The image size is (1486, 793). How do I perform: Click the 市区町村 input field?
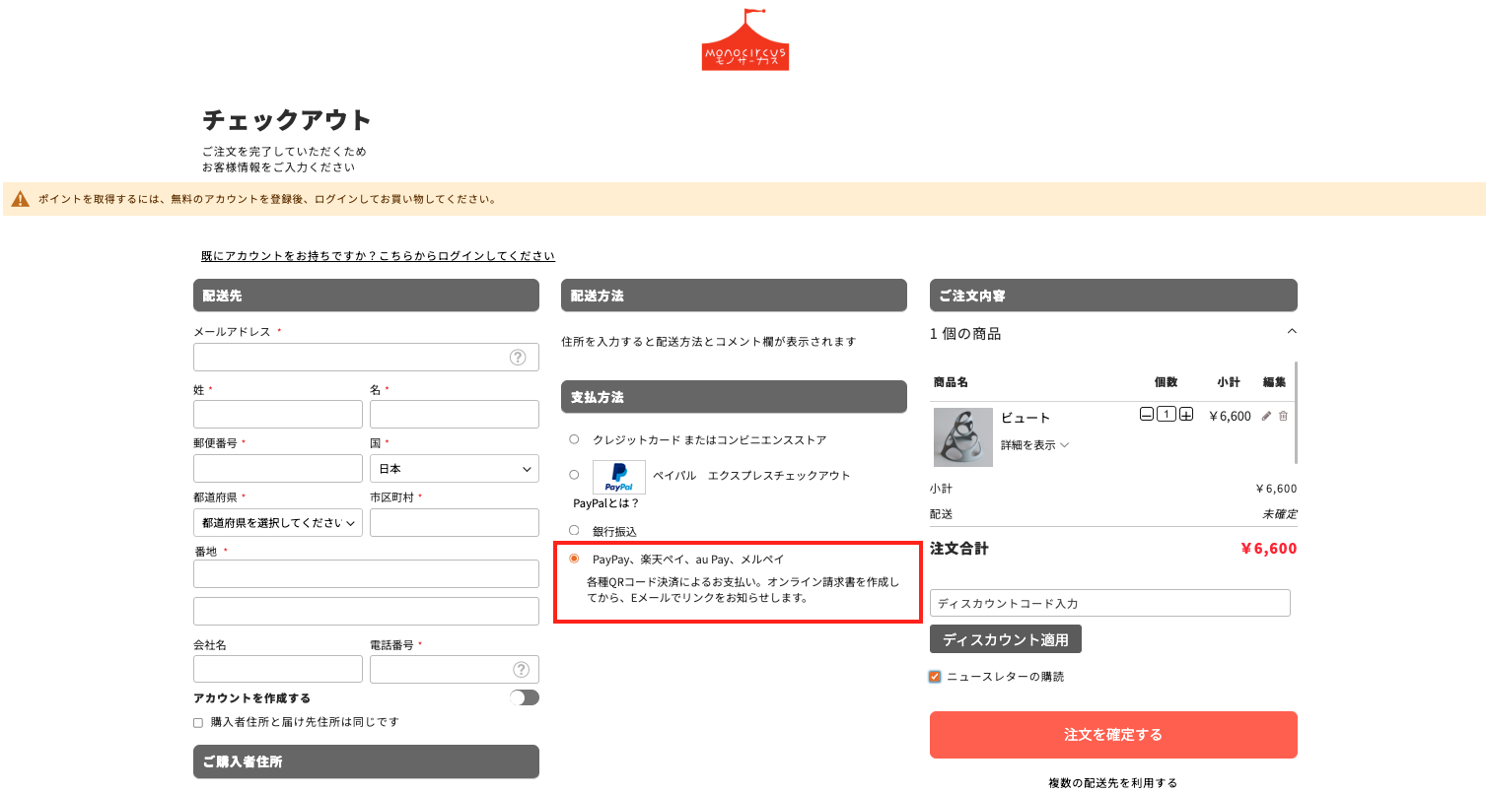click(x=455, y=522)
